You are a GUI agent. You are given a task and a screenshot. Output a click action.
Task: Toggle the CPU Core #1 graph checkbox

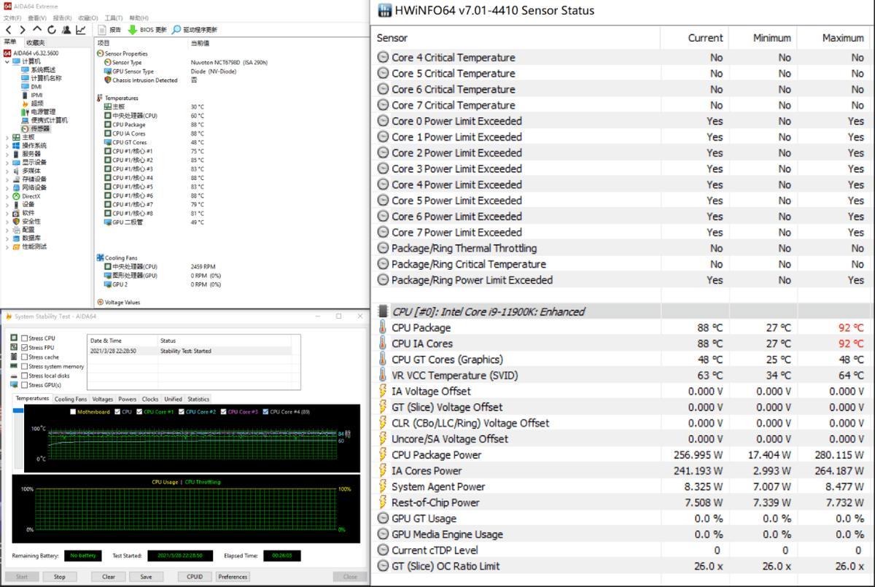click(x=140, y=412)
